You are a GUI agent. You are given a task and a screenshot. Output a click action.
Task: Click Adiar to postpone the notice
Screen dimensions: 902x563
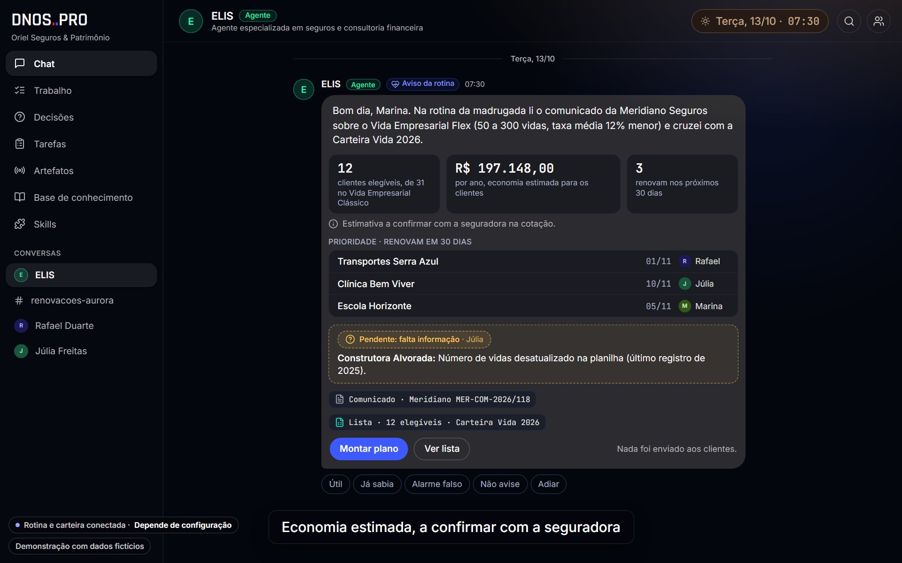(x=548, y=484)
